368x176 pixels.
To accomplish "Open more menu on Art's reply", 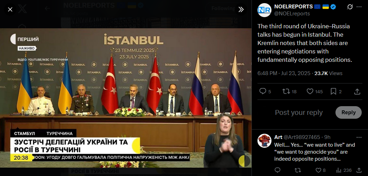I will click(359, 137).
